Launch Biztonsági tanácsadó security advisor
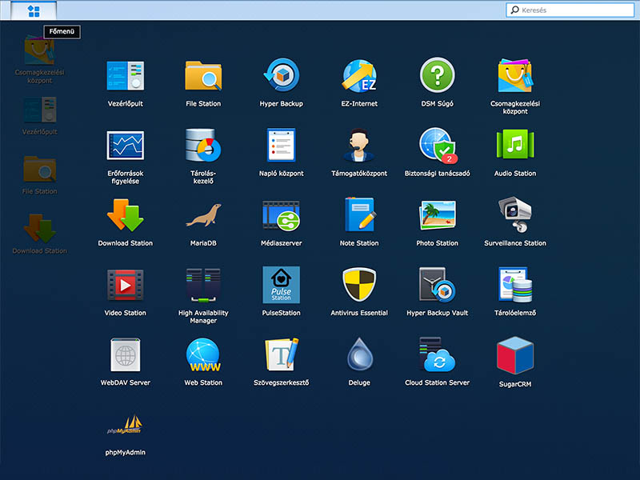This screenshot has width=640, height=480. [437, 146]
